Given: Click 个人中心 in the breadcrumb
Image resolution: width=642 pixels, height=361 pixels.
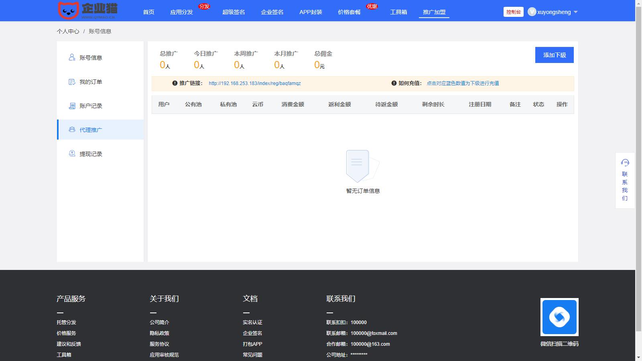Looking at the screenshot, I should point(68,31).
